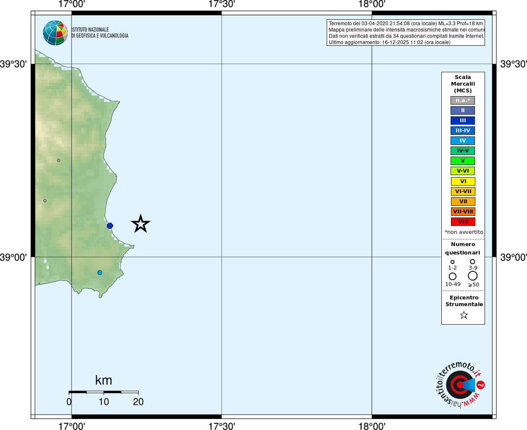Viewport: 527px width, 430px height.
Task: Click the bright green V legend swatch
Action: tap(463, 161)
